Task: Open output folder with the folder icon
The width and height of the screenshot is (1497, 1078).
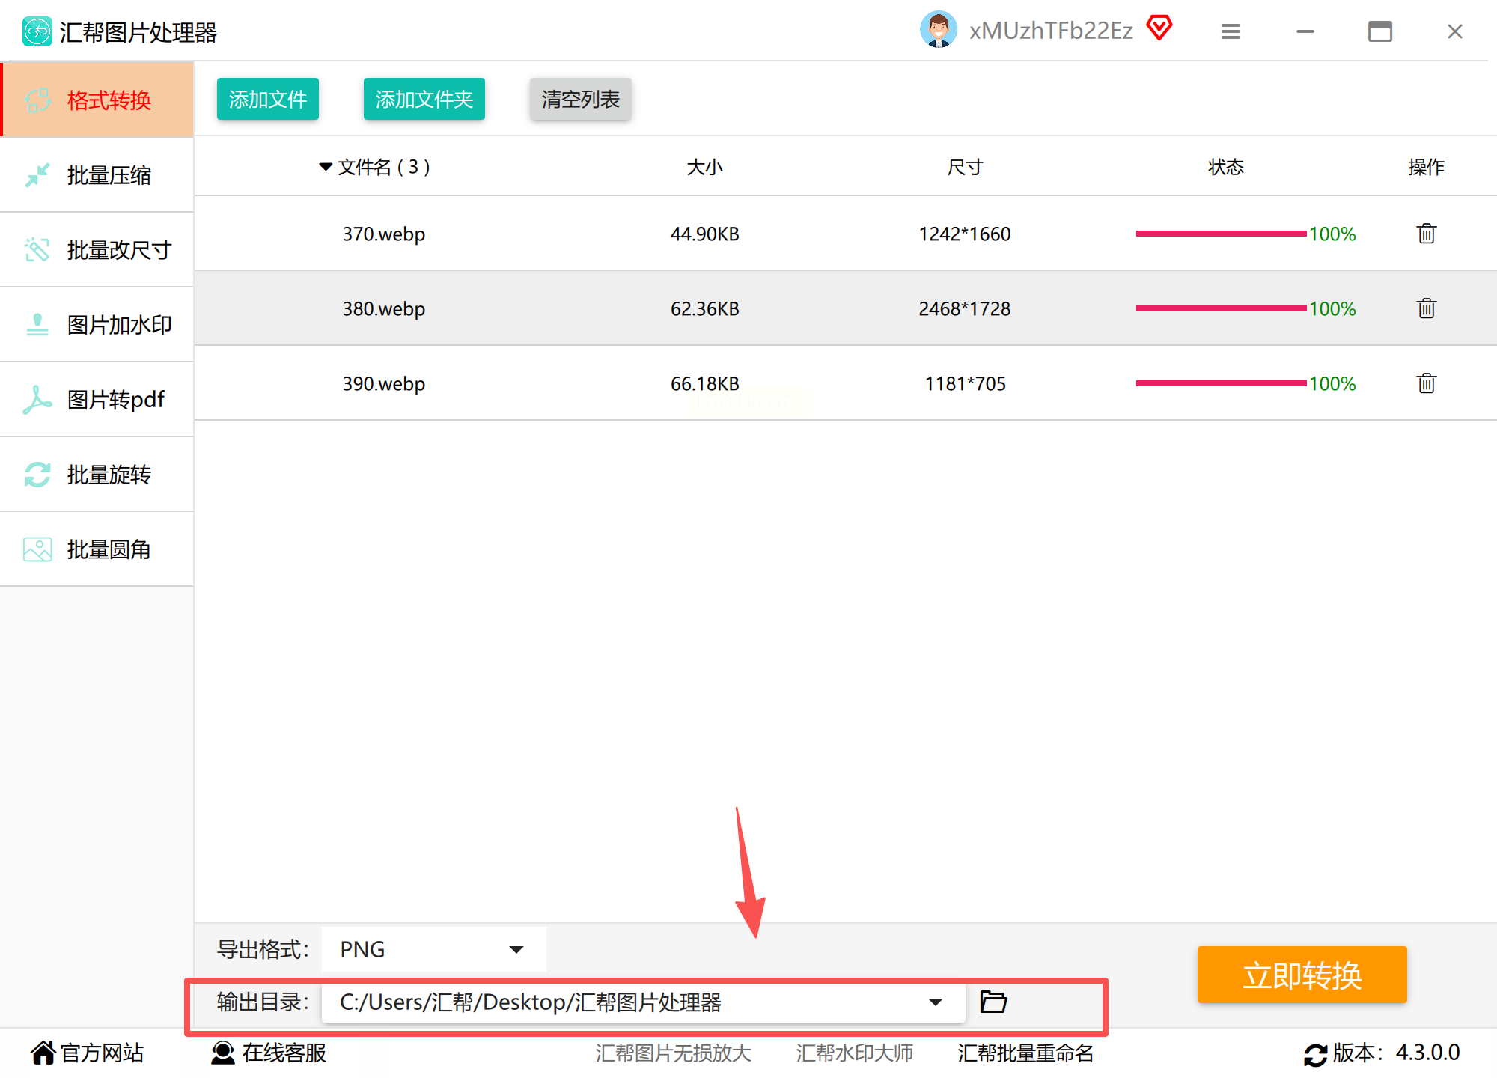Action: (x=993, y=1002)
